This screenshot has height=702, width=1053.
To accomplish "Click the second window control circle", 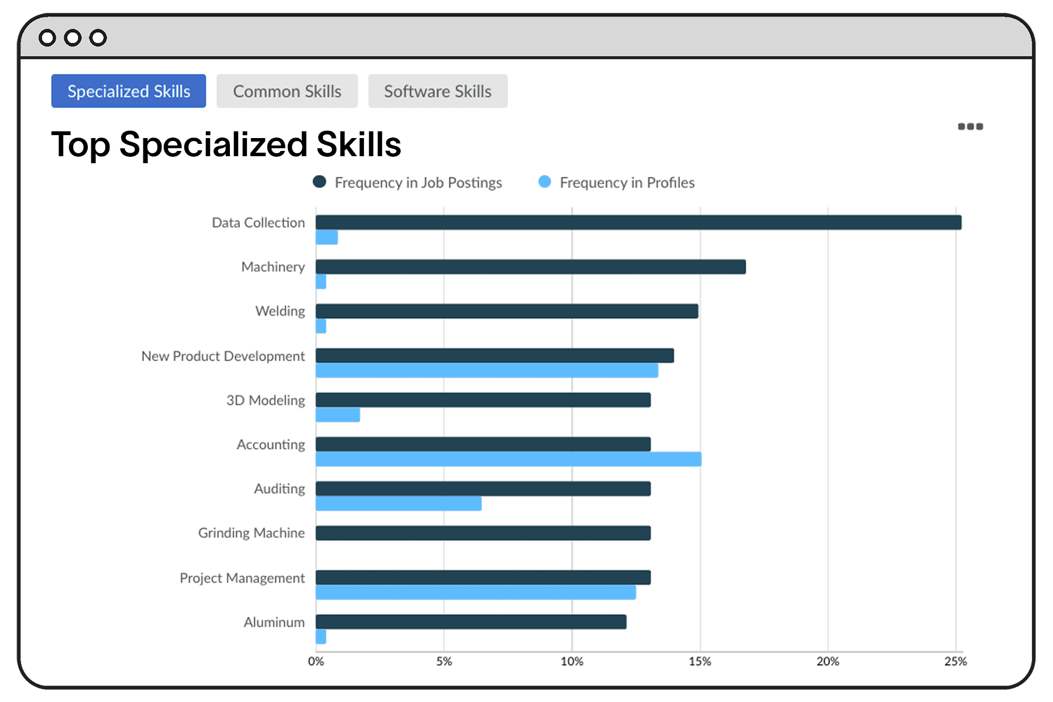I will [x=73, y=38].
